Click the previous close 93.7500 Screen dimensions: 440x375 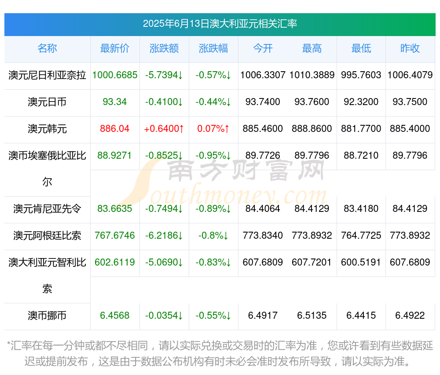(x=410, y=102)
